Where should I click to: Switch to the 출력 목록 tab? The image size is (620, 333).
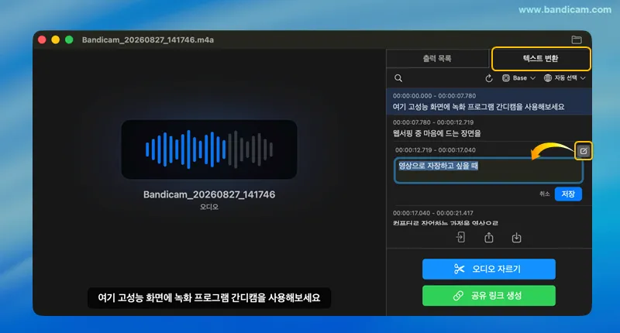(x=437, y=58)
